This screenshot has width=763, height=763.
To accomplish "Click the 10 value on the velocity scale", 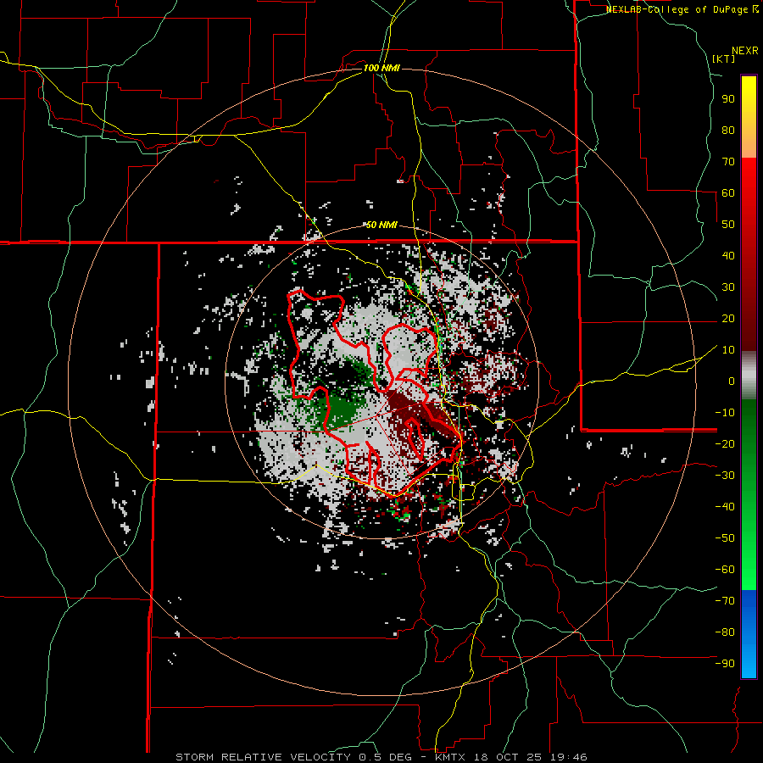I will click(x=728, y=350).
